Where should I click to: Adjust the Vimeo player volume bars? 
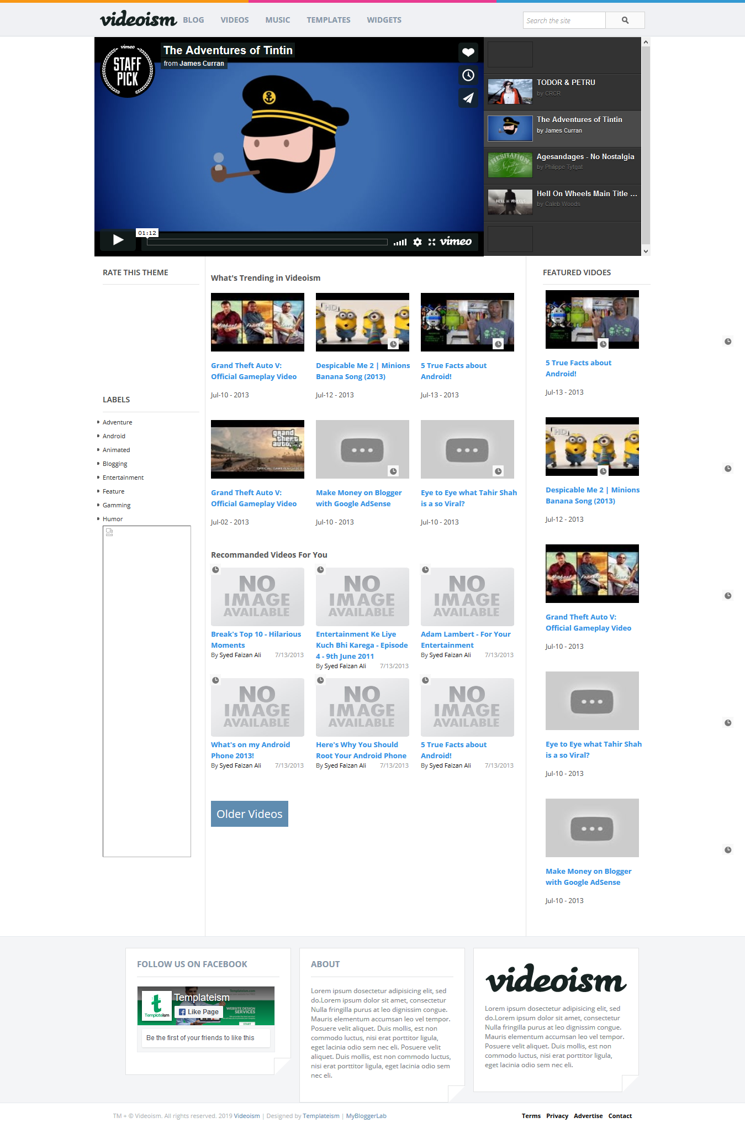click(400, 242)
